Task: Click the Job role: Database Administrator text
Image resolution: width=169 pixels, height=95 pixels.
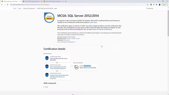Action: click(66, 37)
